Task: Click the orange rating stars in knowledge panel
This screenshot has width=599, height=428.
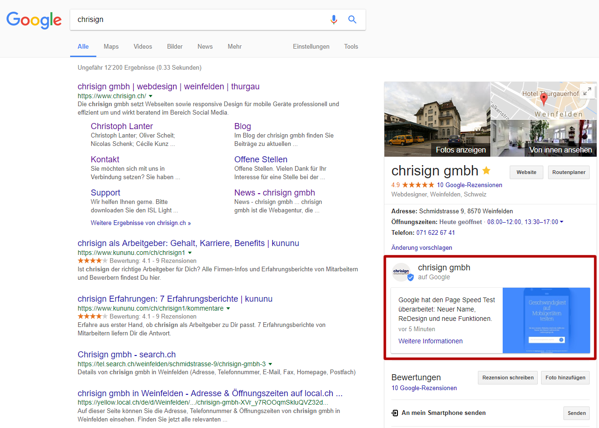Action: pos(418,185)
